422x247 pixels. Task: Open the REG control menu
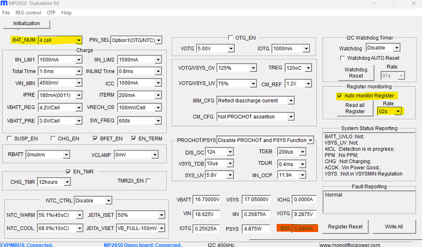coord(28,12)
